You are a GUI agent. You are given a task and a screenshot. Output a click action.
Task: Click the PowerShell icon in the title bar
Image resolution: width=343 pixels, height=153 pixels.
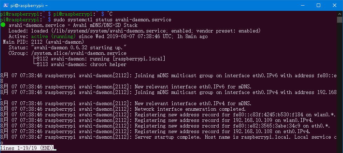[5, 5]
